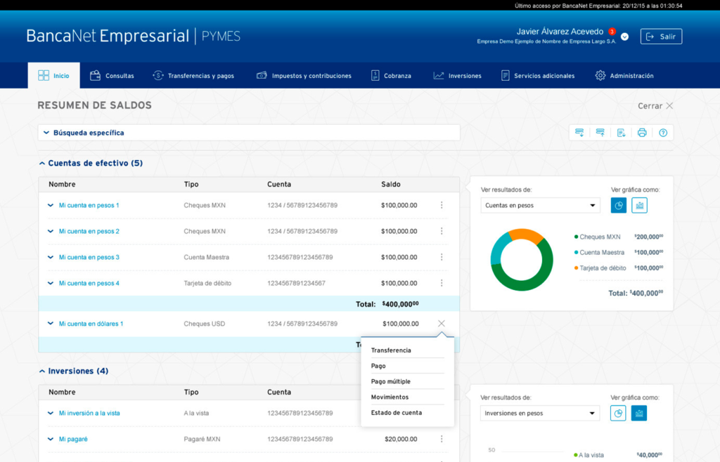Viewport: 720px width, 462px height.
Task: Select pie chart view for Inversiones en pesos
Action: coord(618,414)
